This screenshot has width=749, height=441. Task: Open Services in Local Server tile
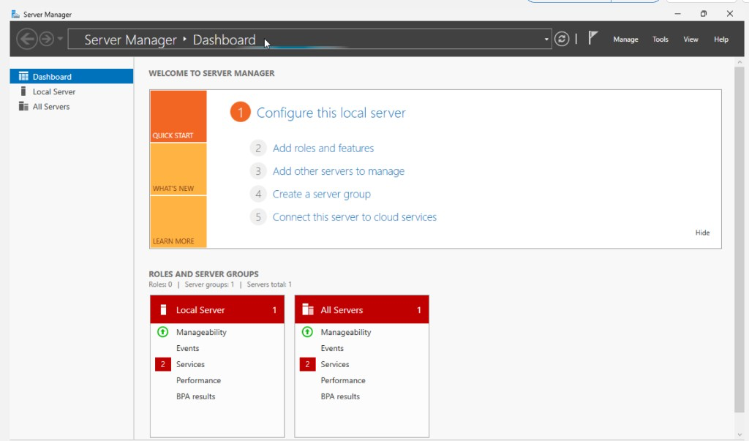click(x=190, y=364)
